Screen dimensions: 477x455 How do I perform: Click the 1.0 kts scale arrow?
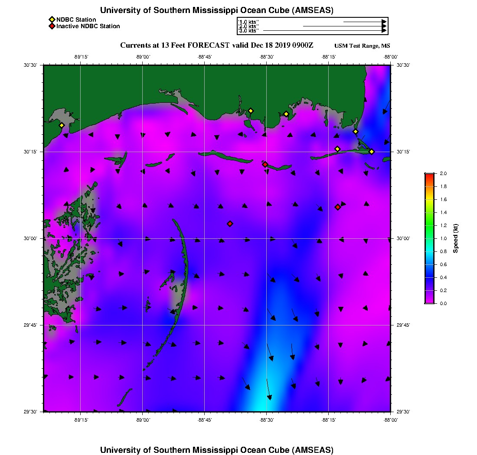(365, 22)
